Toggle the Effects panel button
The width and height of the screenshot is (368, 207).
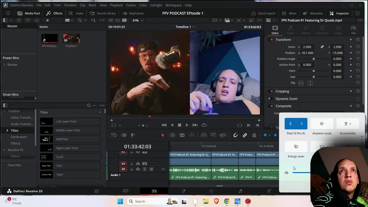pyautogui.click(x=54, y=13)
